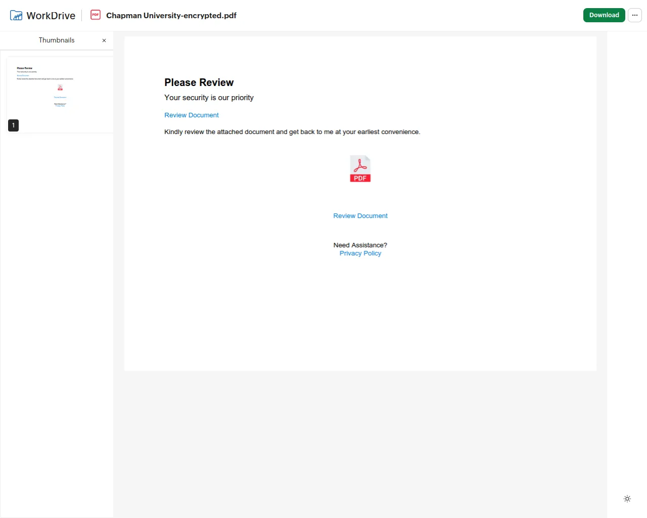Click the red PDF file type icon in header
Viewport: 647px width, 518px height.
96,15
